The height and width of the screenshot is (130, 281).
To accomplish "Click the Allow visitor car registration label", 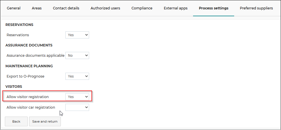I will 31,107.
